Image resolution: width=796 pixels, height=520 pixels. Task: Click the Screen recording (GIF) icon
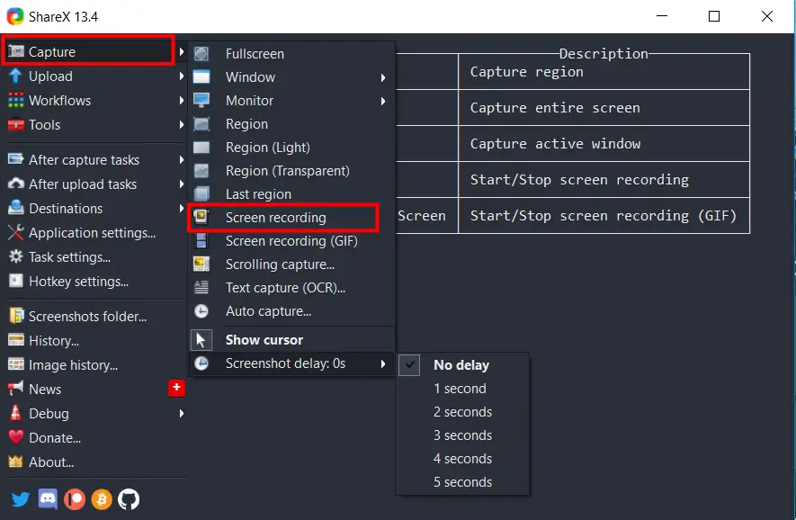[x=201, y=241]
